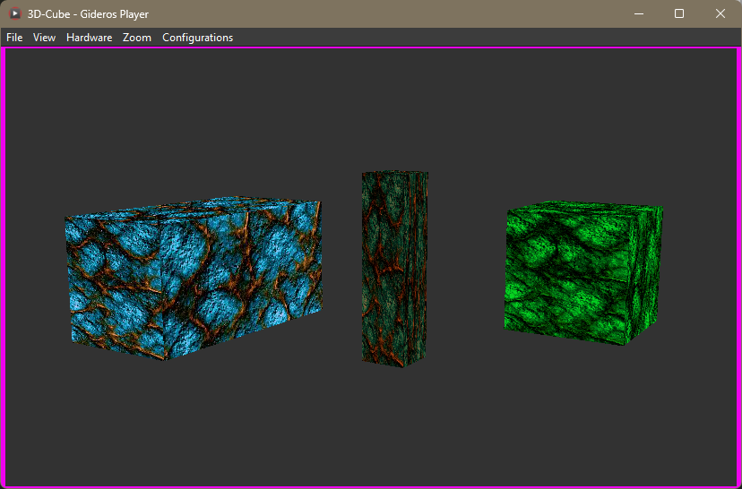Click the left face of the tall pillar
This screenshot has width=742, height=489.
pyautogui.click(x=384, y=269)
